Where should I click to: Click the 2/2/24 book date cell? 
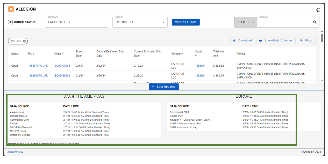click(80, 76)
